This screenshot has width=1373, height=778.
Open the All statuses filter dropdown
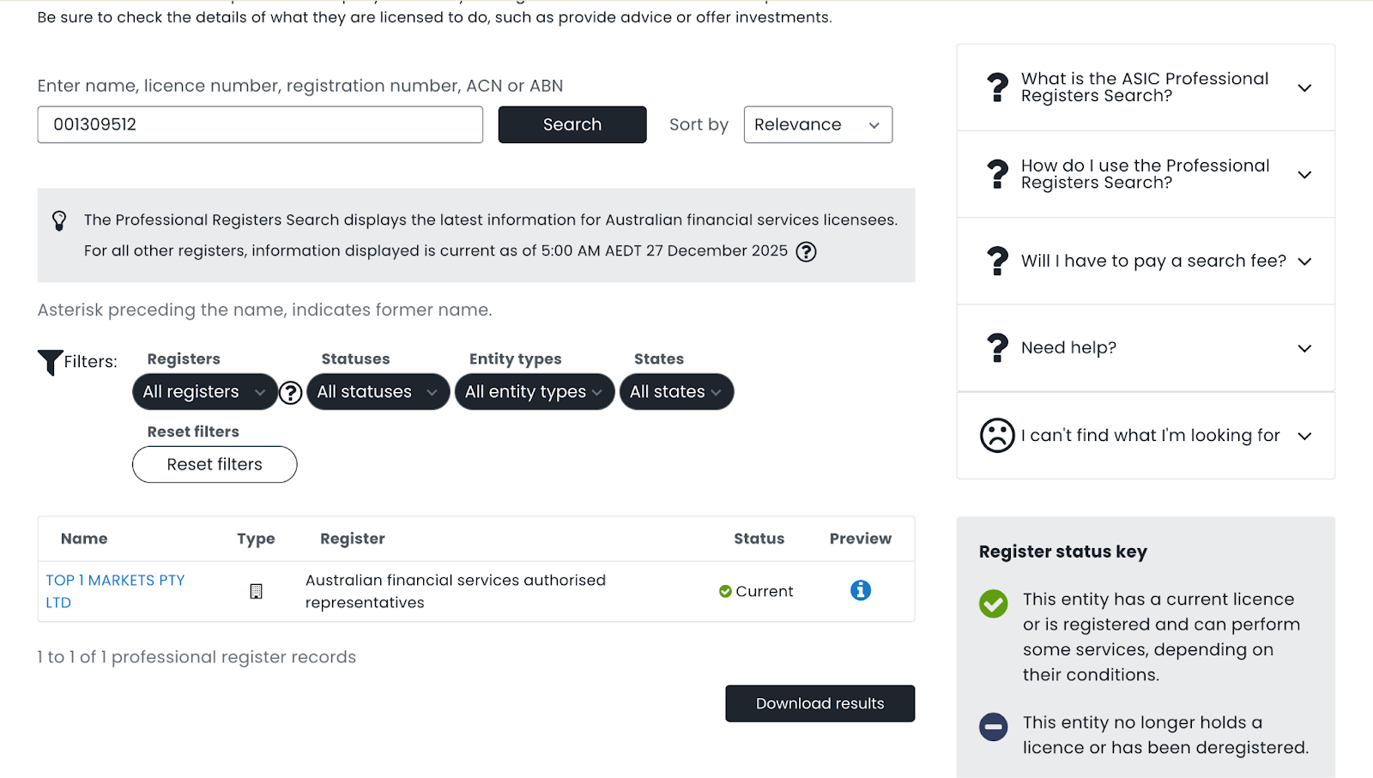pyautogui.click(x=378, y=392)
